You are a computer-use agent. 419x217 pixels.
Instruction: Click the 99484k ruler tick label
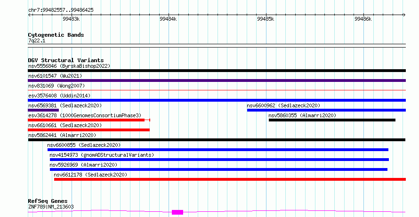tap(168, 19)
